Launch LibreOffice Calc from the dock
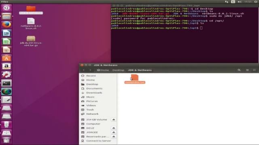The width and height of the screenshot is (259, 145). coord(6,41)
